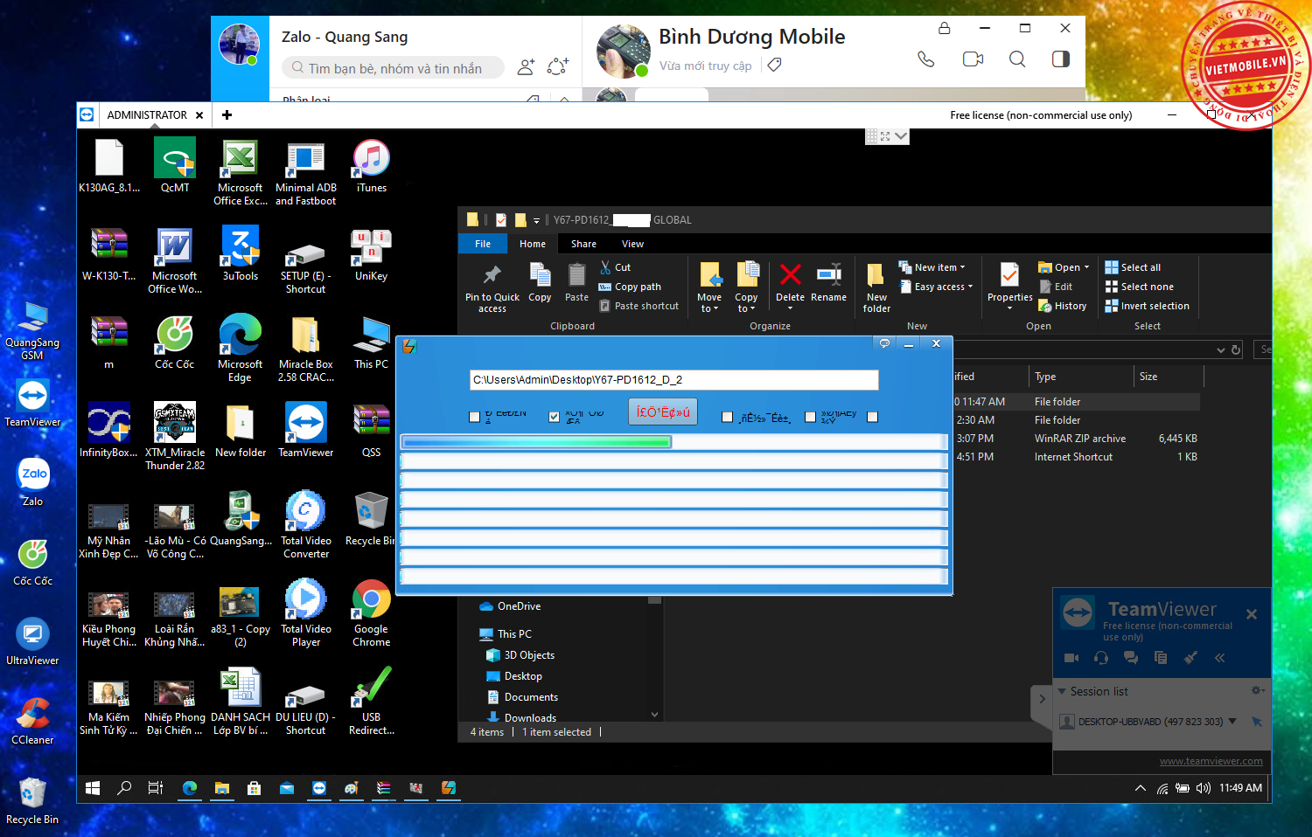The image size is (1312, 837).
Task: Click the Rename icon in Explorer ribbon
Action: pos(828,282)
